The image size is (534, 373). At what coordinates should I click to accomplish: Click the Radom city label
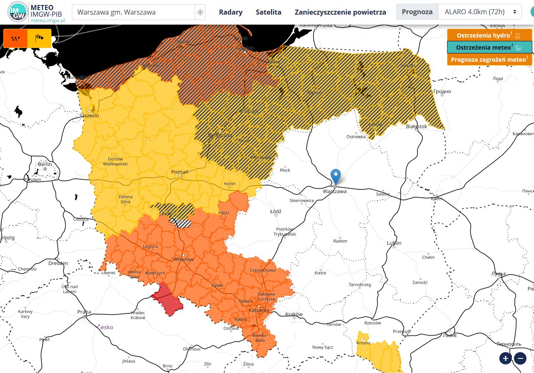341,241
